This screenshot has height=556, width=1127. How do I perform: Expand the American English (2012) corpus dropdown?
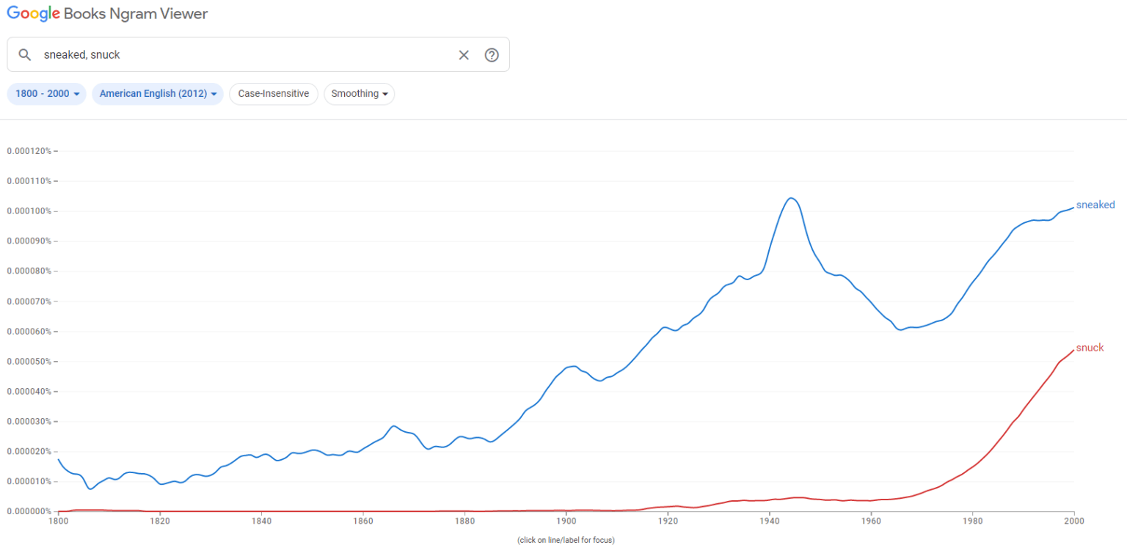tap(158, 94)
